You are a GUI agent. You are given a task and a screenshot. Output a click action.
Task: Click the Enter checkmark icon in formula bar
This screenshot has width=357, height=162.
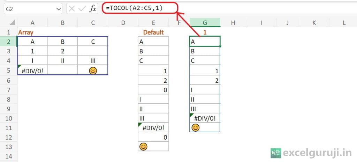coord(82,9)
